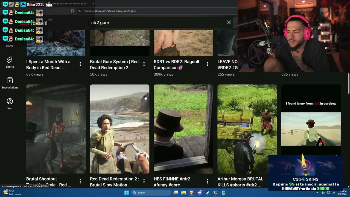Open options menu for 'I Spent a Month With a Body' video

[x=80, y=64]
